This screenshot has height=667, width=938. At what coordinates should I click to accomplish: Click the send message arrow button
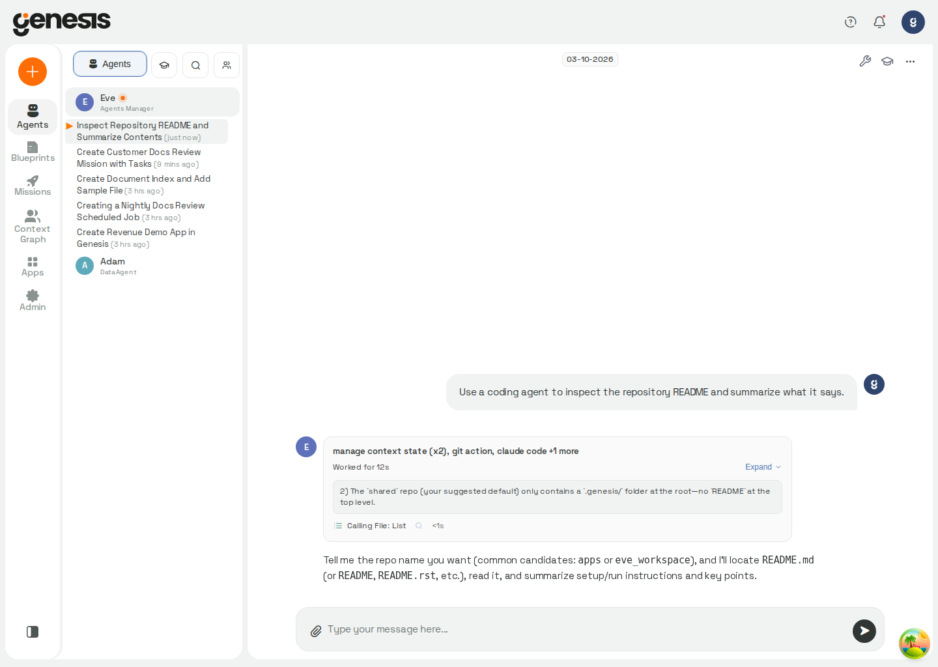864,631
